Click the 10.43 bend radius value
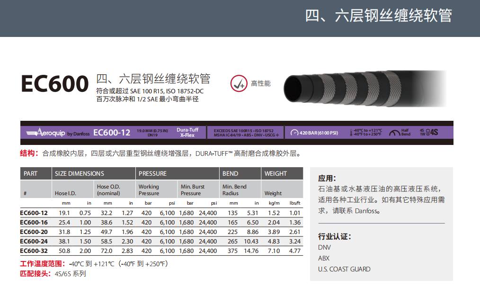The image size is (480, 288). (x=251, y=242)
